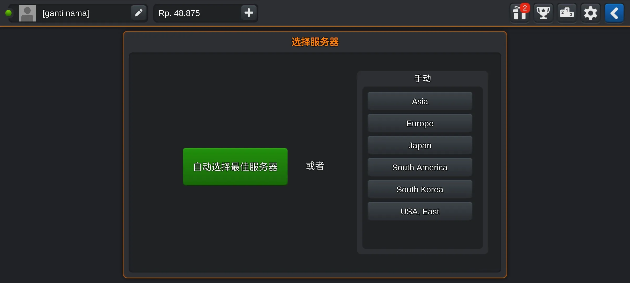This screenshot has height=283, width=630.
Task: Click the add funds plus icon
Action: pos(248,13)
